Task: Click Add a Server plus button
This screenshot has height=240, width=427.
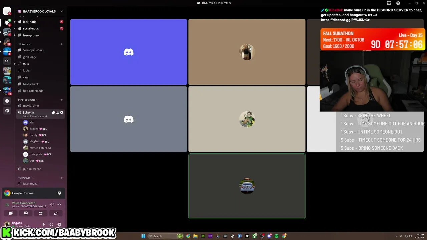Action: [7, 101]
